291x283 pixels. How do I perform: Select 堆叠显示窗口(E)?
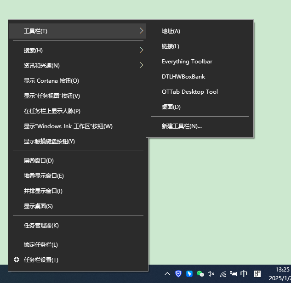click(x=77, y=176)
